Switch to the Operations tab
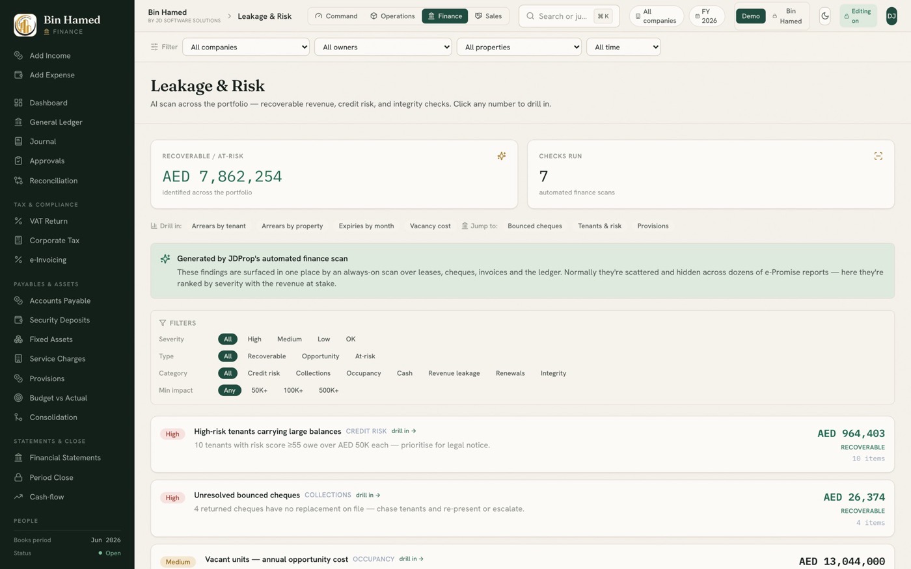Viewport: 911px width, 569px height. pyautogui.click(x=392, y=16)
